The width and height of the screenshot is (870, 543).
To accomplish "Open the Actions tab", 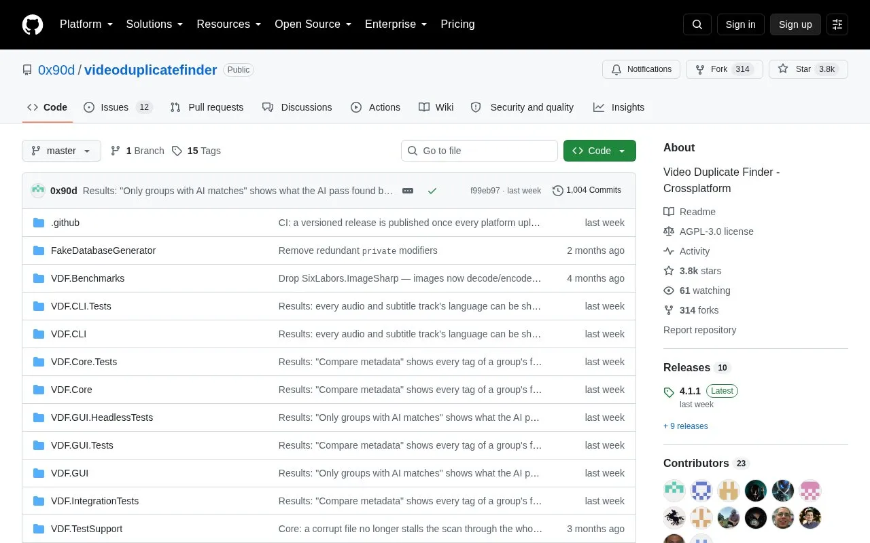I will point(375,107).
